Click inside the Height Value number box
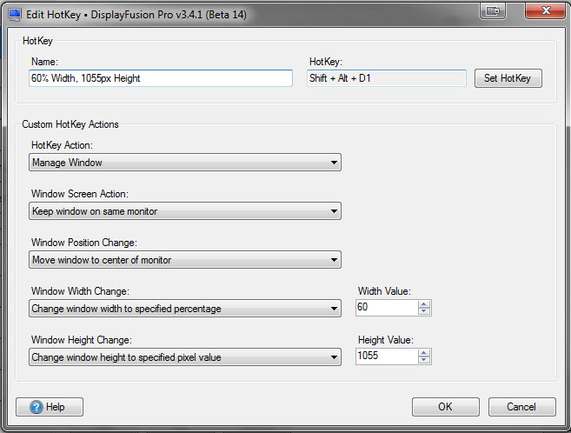This screenshot has height=433, width=571. pos(387,357)
